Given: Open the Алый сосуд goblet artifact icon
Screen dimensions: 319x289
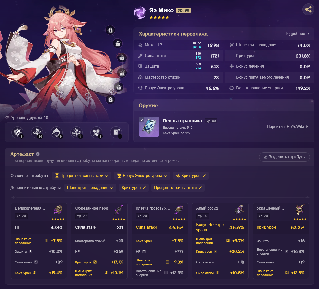Looking at the screenshot, I should (240, 209).
